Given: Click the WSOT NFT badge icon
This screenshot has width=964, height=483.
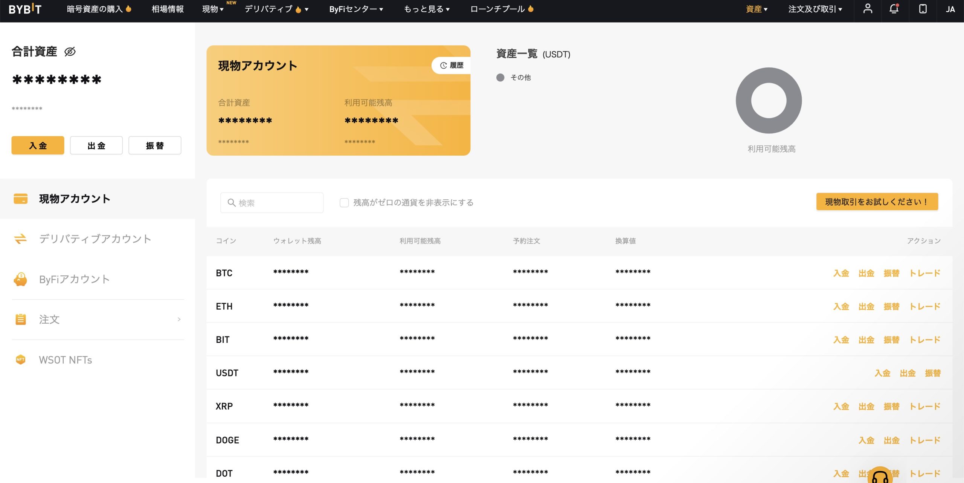Looking at the screenshot, I should pos(20,360).
